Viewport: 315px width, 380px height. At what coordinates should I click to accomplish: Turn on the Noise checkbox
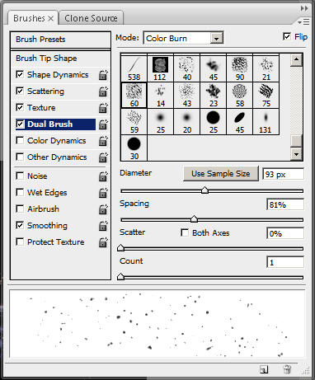20,176
